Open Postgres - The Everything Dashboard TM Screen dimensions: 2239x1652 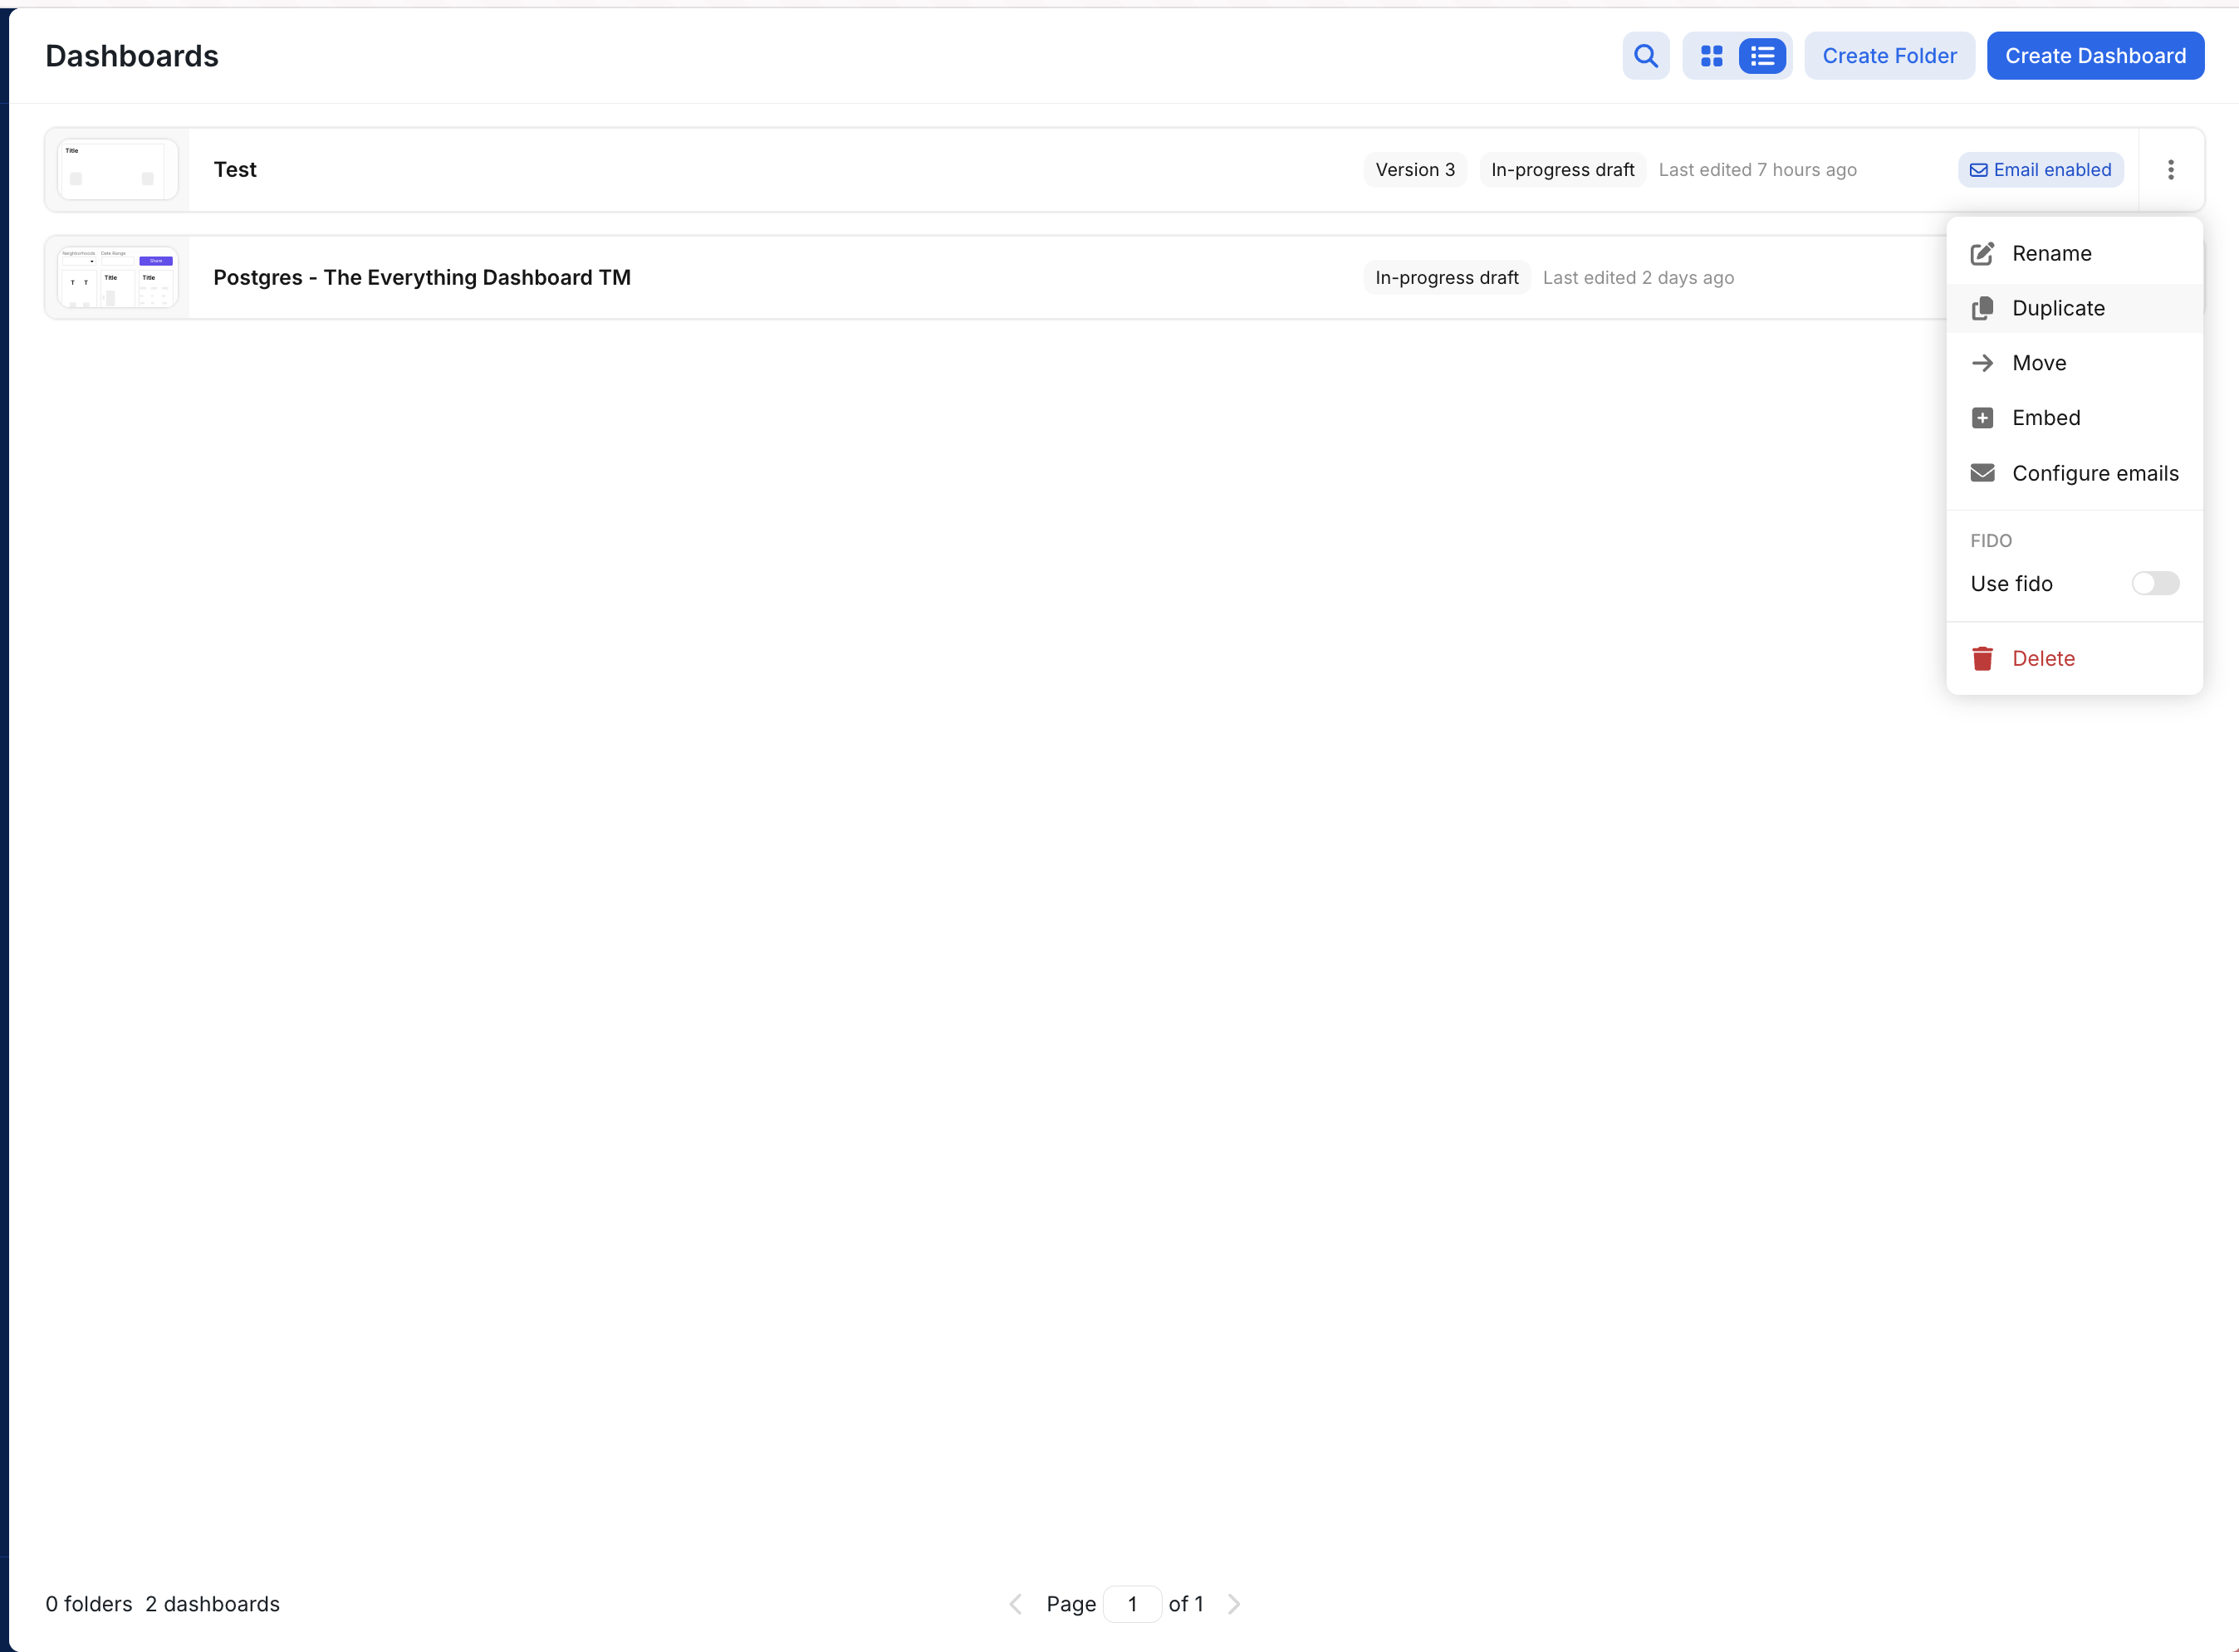(421, 277)
